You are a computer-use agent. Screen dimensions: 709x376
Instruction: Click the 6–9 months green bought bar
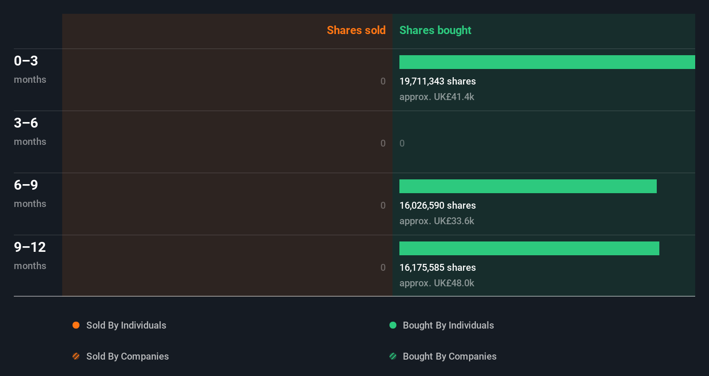click(x=528, y=186)
